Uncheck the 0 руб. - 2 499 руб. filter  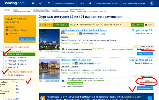[6, 54]
